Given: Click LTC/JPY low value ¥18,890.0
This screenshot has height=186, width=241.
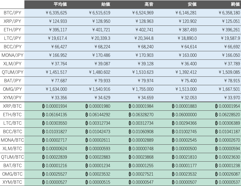Looking at the screenshot, I should [187, 38].
